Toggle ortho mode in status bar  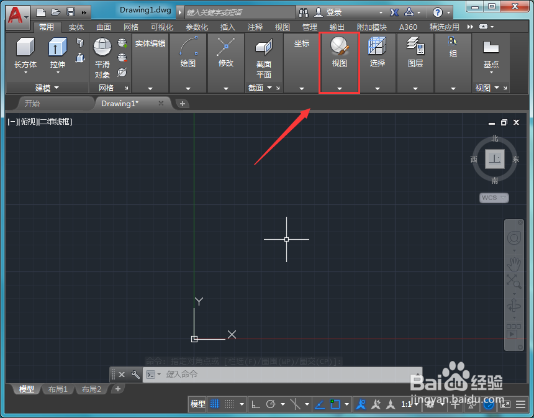(x=255, y=404)
